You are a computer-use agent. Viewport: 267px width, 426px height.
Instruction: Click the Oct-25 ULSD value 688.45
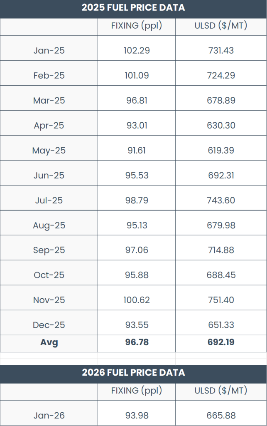[221, 275]
